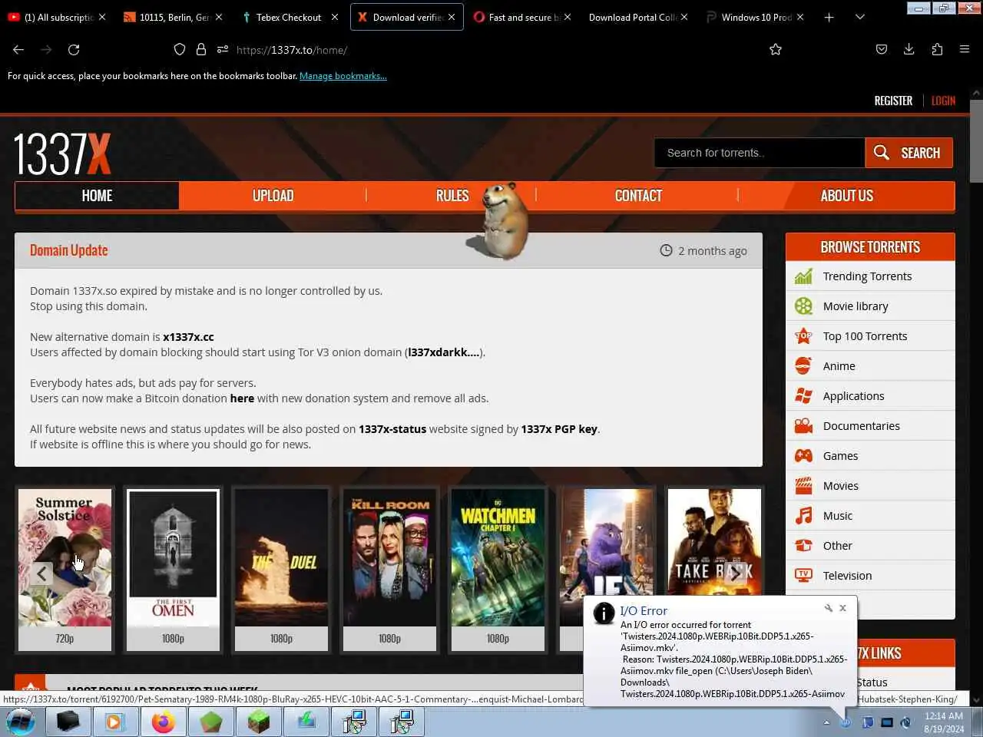Switch to the Windows 10 Pro tab
Screen dimensions: 983x737
tap(755, 17)
